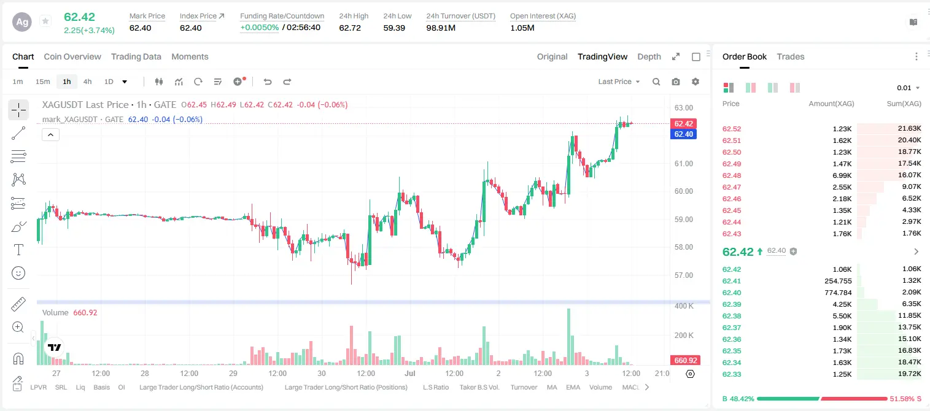Screen dimensions: 930x411
Task: Open the emoji sticker tool
Action: (x=18, y=273)
